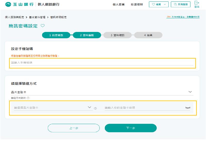The image size is (206, 167).
Task: Click the logout 登出 icon
Action: pyautogui.click(x=197, y=4)
